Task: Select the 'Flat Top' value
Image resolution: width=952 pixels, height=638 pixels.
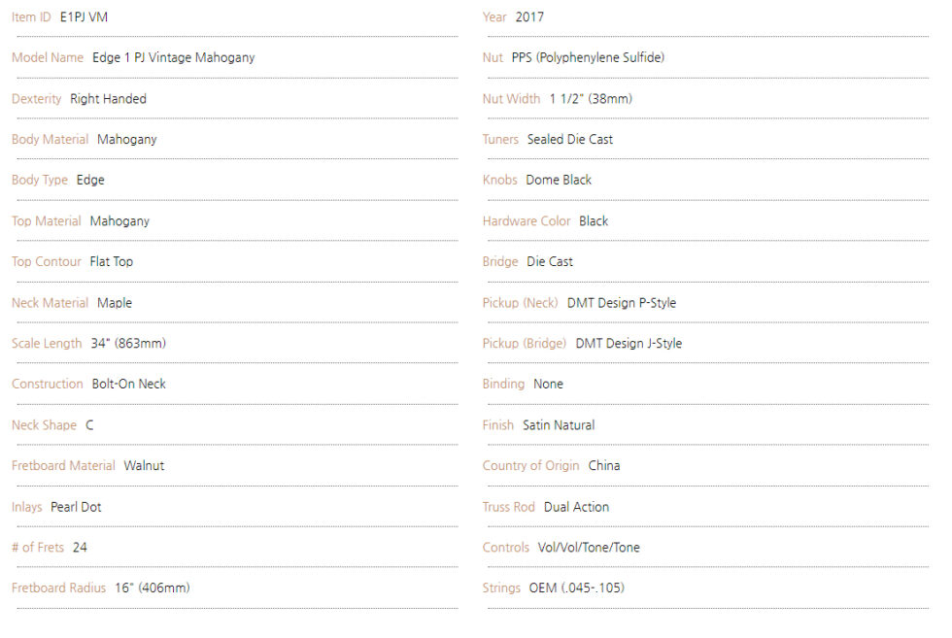Action: pyautogui.click(x=111, y=261)
